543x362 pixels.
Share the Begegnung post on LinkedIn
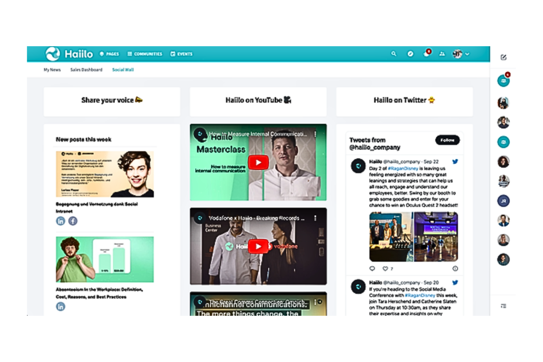61,221
